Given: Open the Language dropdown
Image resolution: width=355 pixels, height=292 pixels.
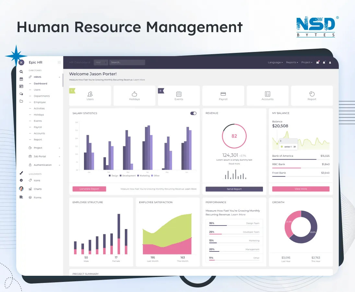Looking at the screenshot, I should pos(275,62).
